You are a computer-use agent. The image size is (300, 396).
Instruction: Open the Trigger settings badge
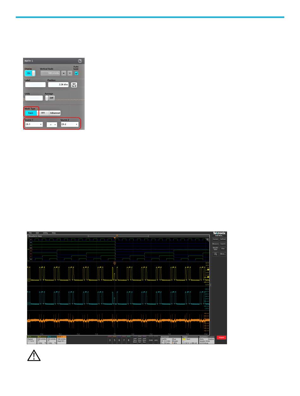(190, 340)
